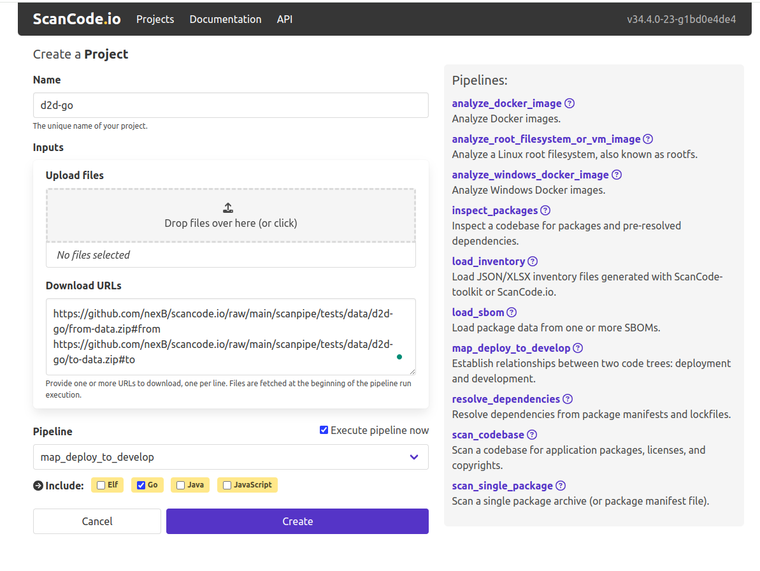Image resolution: width=760 pixels, height=571 pixels.
Task: Open help icon beside analyze_root_filesystem_or_vm_image
Action: [648, 139]
